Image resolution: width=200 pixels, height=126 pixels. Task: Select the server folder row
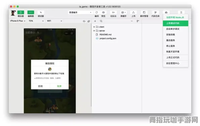(116, 31)
